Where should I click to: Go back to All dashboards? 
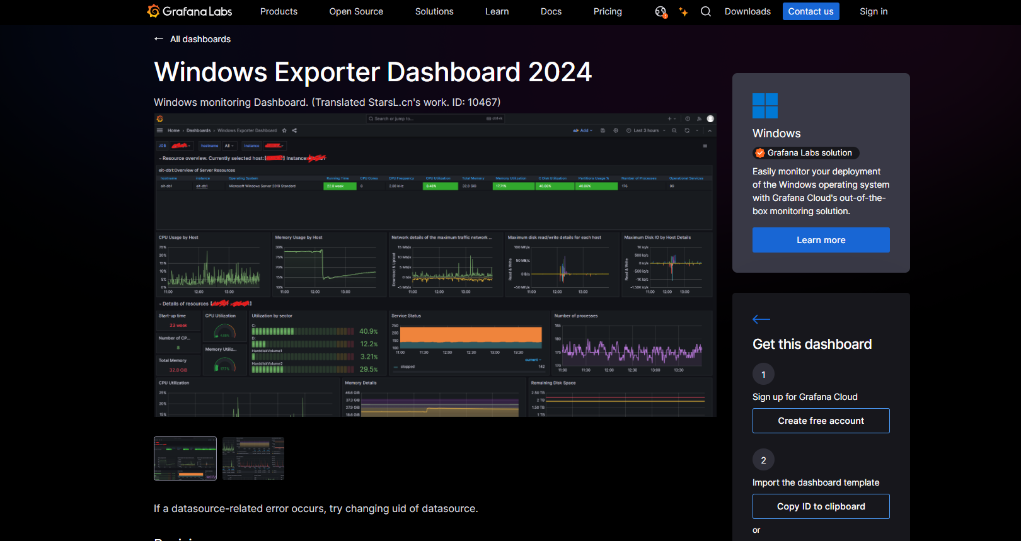click(x=200, y=39)
